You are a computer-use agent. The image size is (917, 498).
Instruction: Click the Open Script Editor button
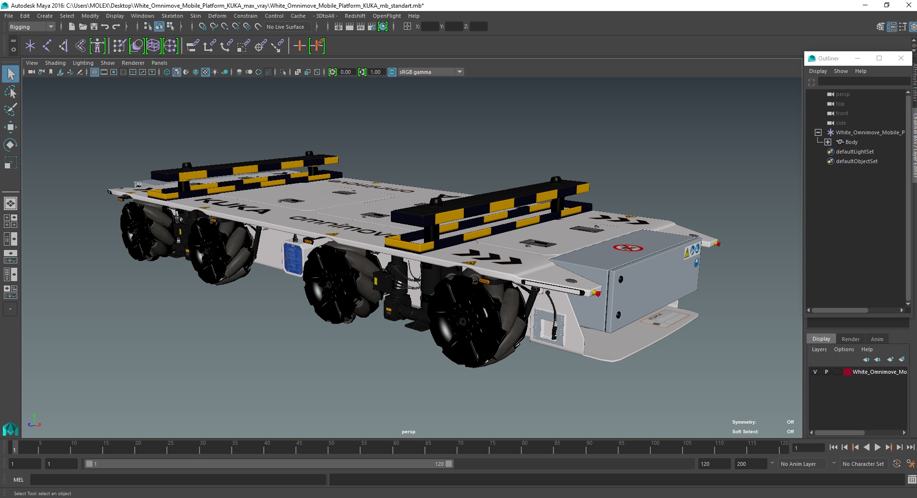point(911,479)
